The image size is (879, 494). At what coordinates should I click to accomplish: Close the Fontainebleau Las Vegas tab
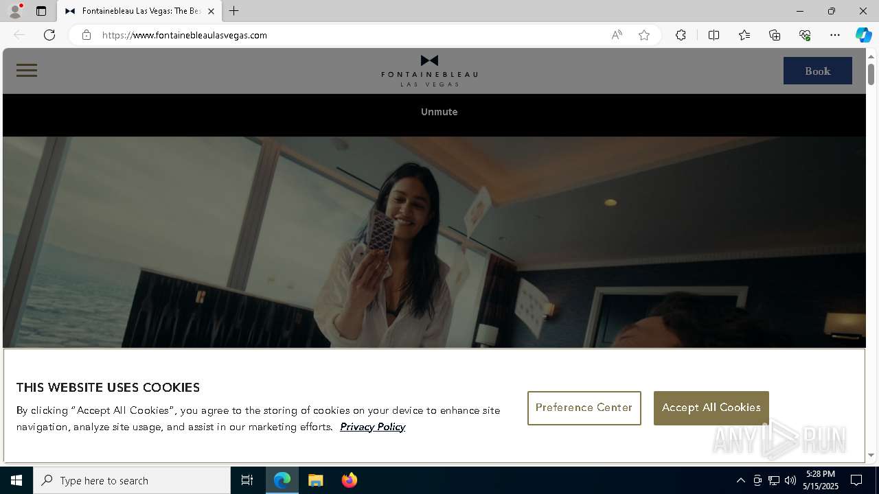[x=211, y=11]
